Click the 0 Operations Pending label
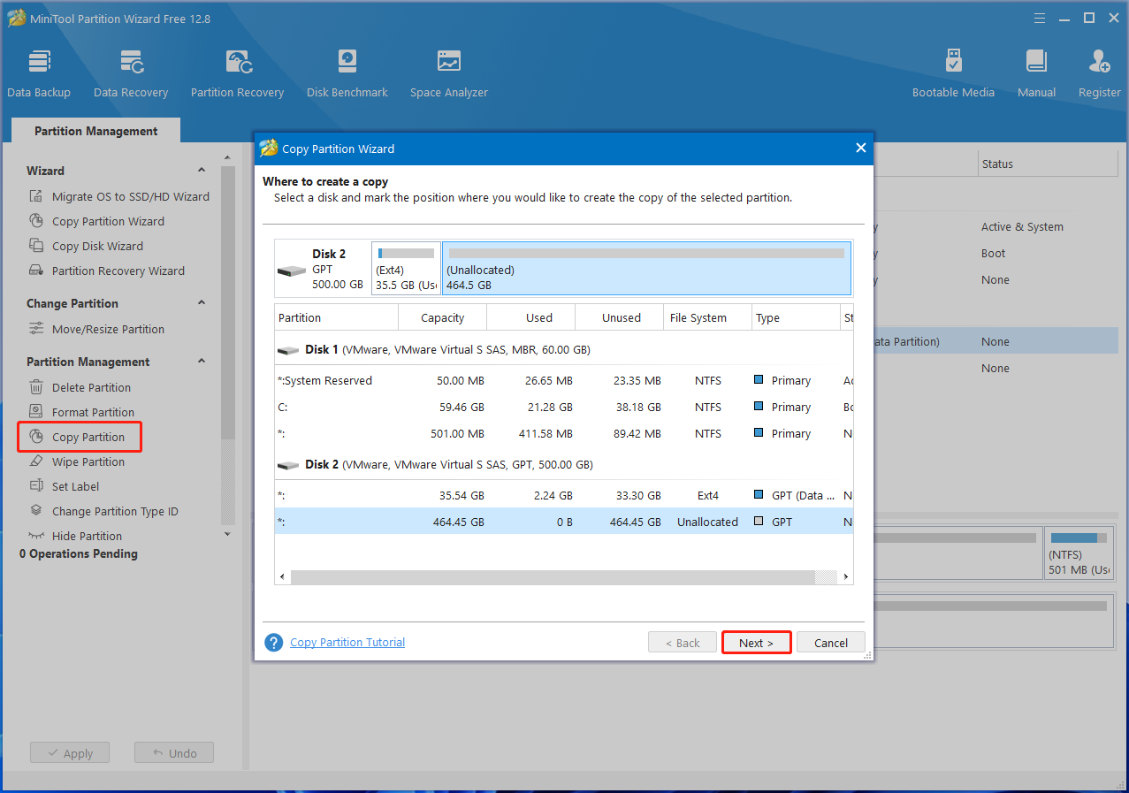Screen dimensions: 1129x793 79,554
